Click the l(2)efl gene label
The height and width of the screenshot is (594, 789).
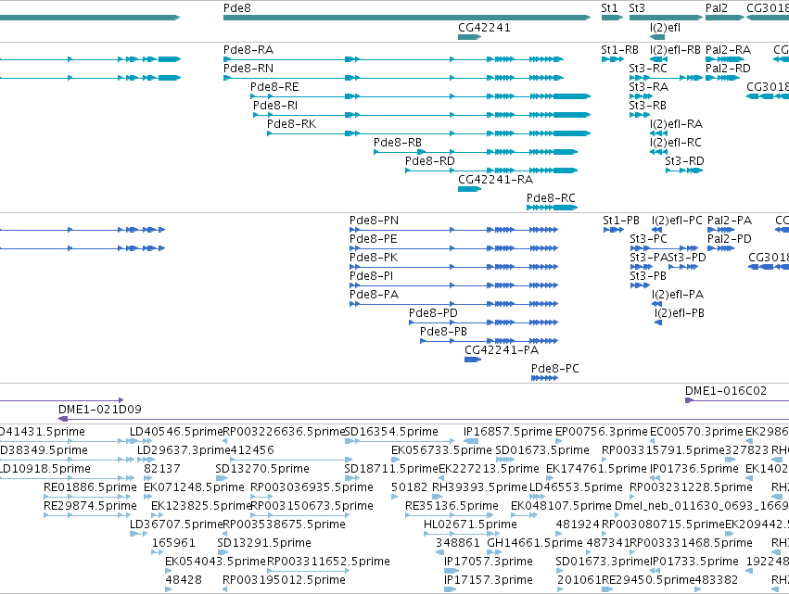[x=665, y=28]
